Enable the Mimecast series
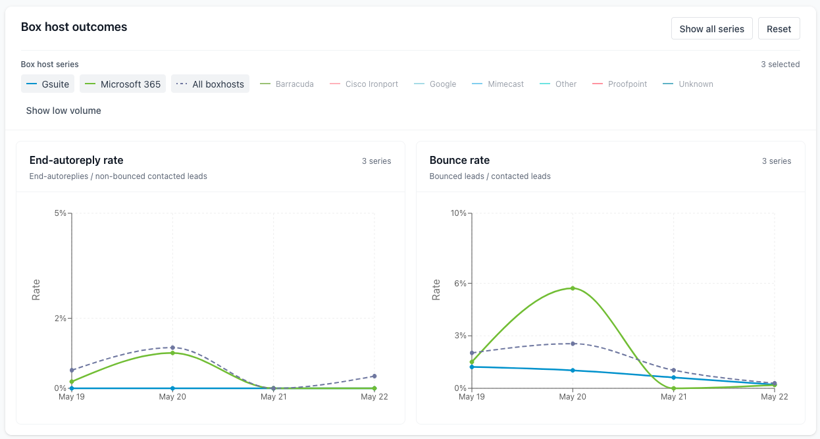820x439 pixels. coord(498,84)
